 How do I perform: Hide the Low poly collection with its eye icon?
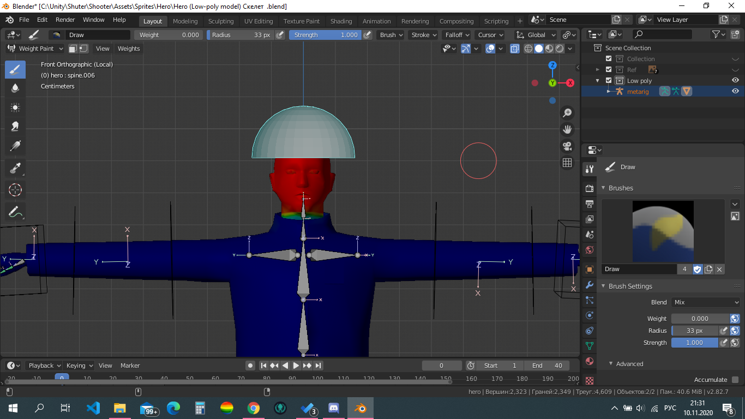(x=735, y=81)
